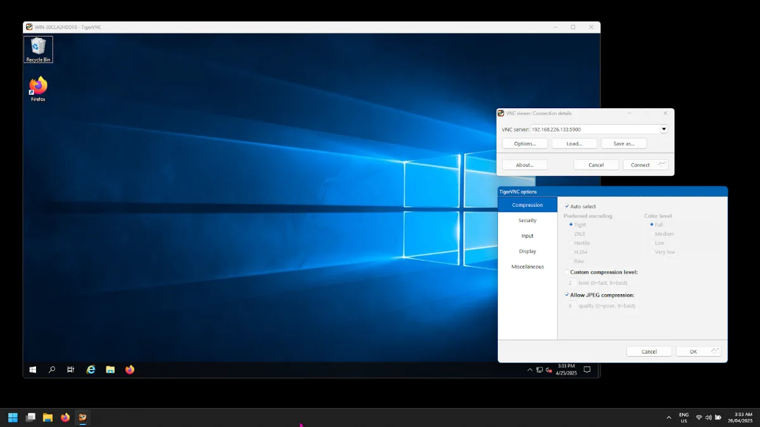Screen dimensions: 760x427
Task: Click Firefox in the host taskbar
Action: [x=65, y=418]
